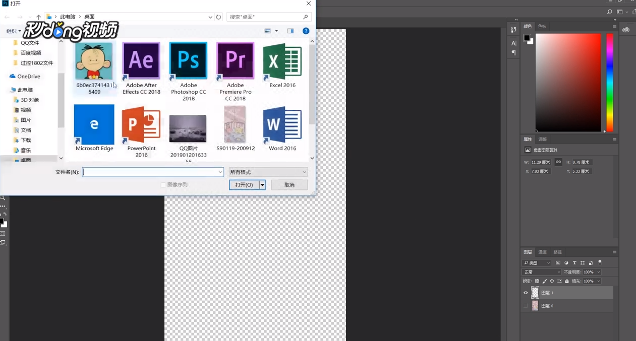Click the 打开(O) button

(244, 185)
